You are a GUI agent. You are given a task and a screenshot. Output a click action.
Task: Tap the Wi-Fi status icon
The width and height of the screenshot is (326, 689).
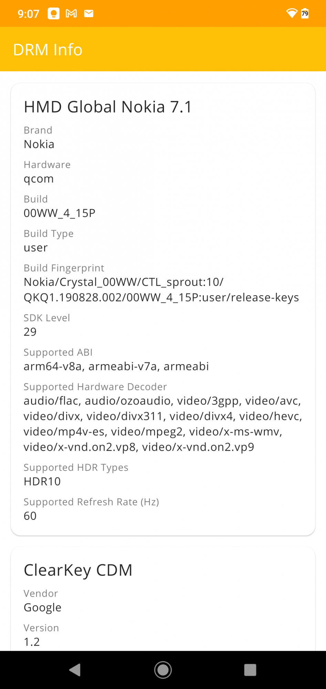coord(292,13)
